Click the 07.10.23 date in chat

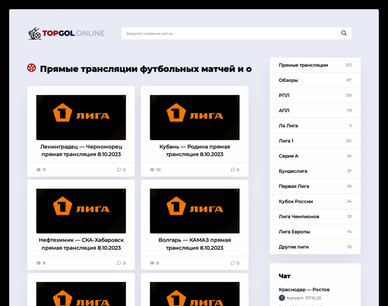(x=313, y=298)
